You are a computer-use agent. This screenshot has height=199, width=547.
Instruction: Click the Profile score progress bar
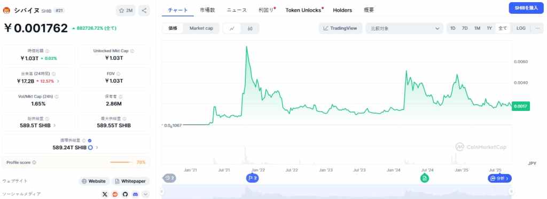pyautogui.click(x=121, y=162)
